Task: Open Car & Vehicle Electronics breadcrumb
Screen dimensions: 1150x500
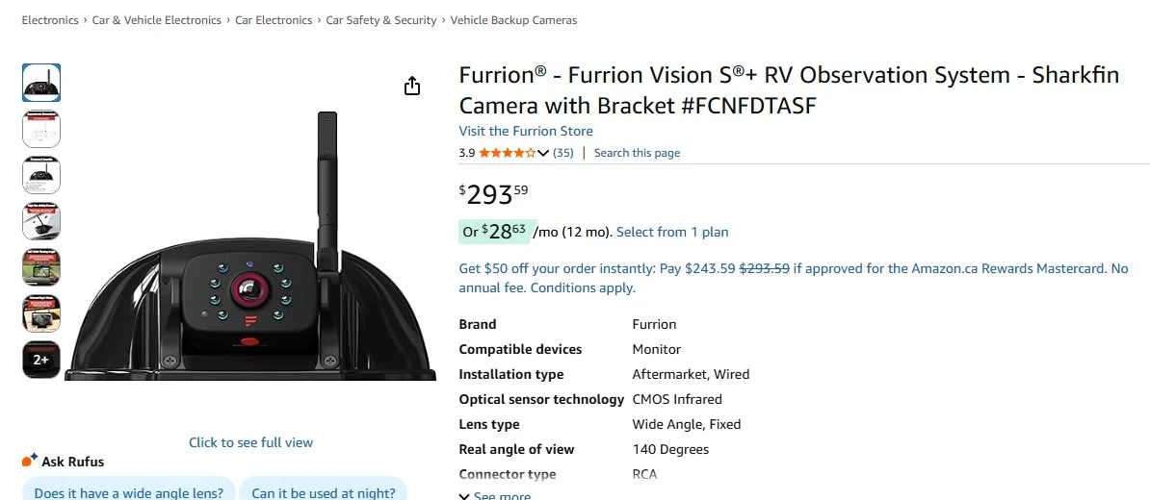Action: pos(157,20)
